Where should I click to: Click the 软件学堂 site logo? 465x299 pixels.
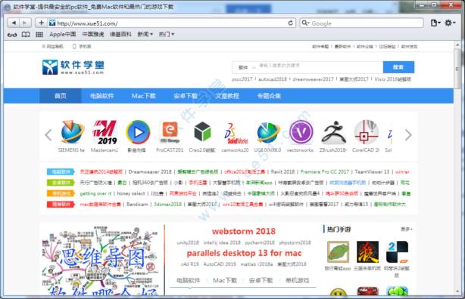[73, 67]
